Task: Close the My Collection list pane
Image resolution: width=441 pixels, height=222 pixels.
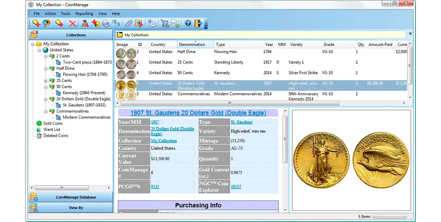Action: pos(410,33)
